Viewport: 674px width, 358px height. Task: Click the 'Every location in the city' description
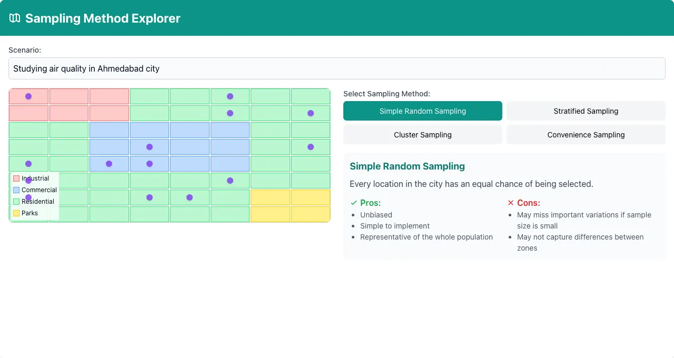coord(471,184)
